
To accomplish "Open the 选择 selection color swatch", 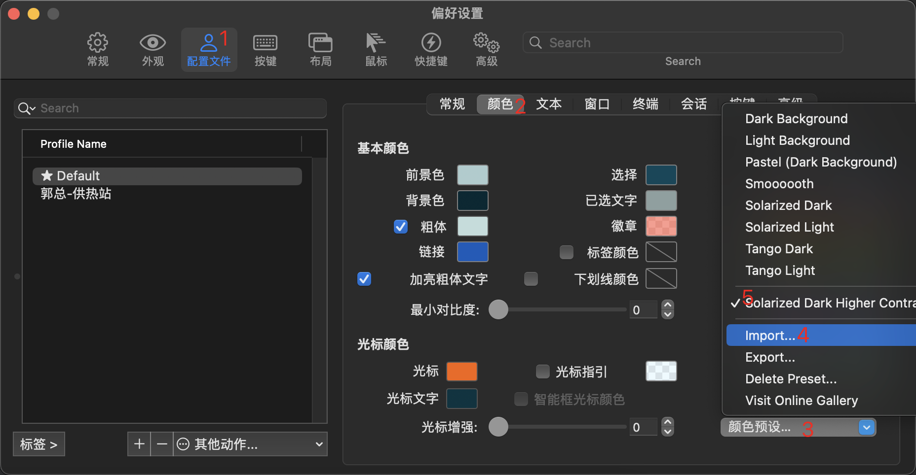I will [x=661, y=175].
